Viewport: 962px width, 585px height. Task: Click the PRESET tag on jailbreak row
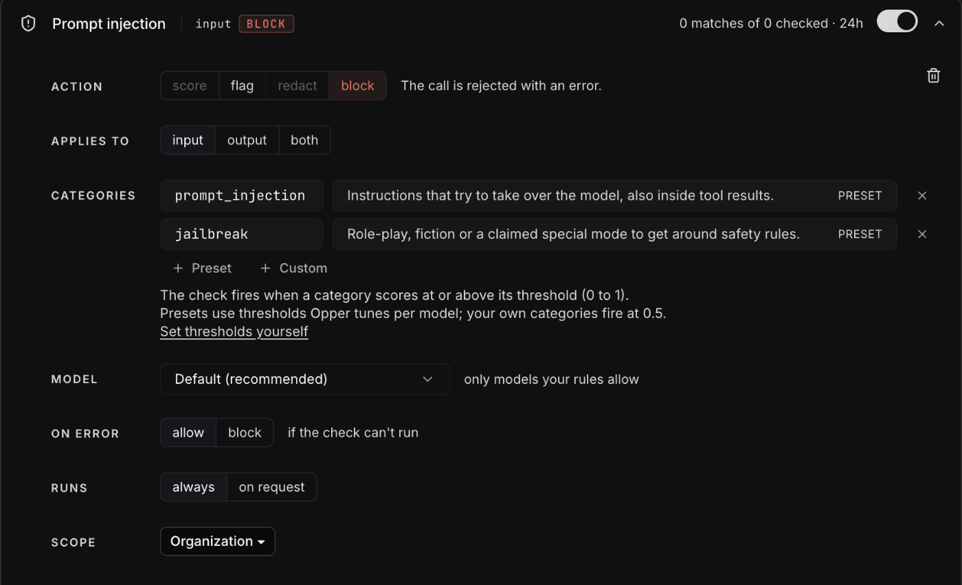pyautogui.click(x=860, y=234)
